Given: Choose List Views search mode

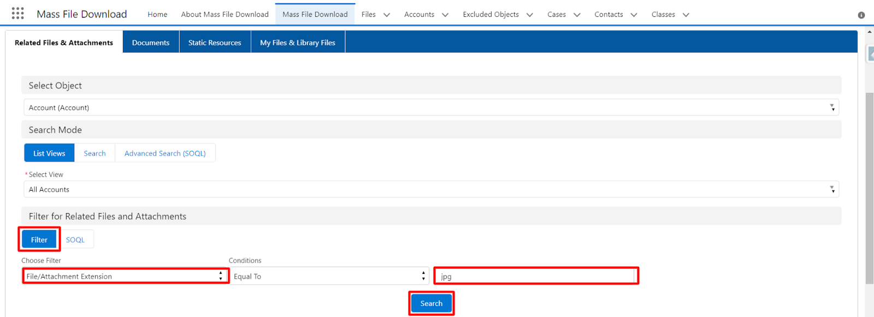Looking at the screenshot, I should tap(49, 153).
